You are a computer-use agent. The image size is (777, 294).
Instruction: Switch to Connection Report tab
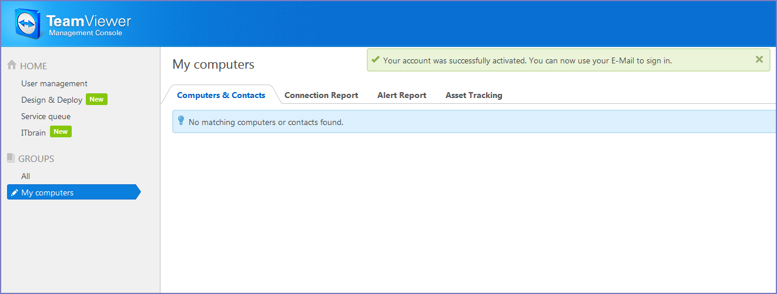tap(321, 95)
